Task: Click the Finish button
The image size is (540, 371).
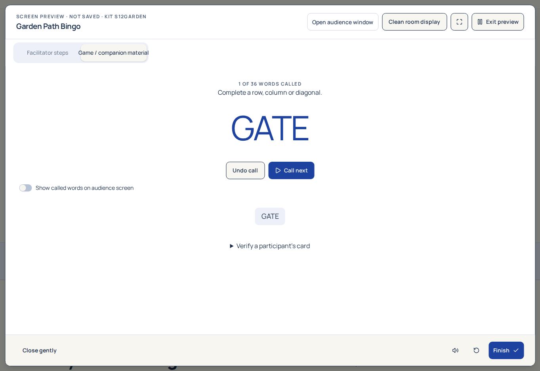Action: click(506, 350)
